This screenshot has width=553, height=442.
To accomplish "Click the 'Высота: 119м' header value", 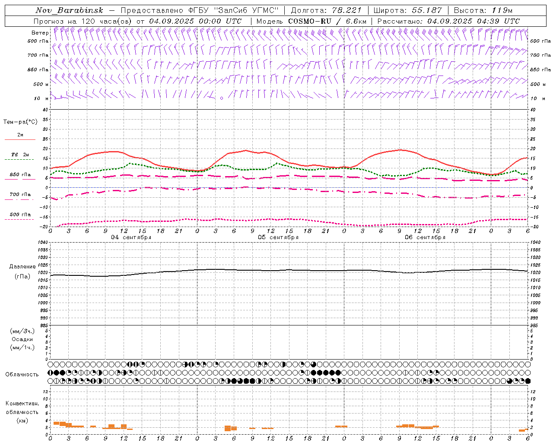I will [x=483, y=10].
